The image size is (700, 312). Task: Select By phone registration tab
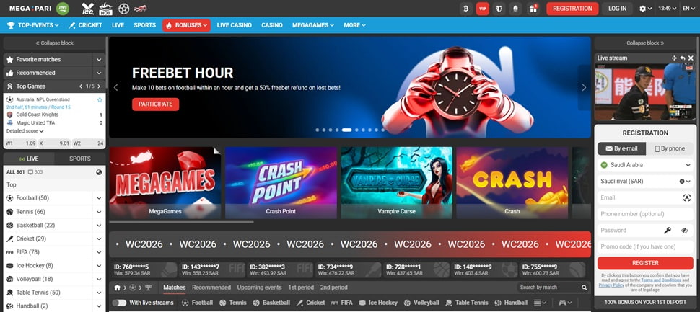coord(670,149)
